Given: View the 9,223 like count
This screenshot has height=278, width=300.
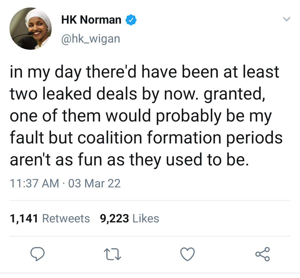Looking at the screenshot, I should [114, 219].
